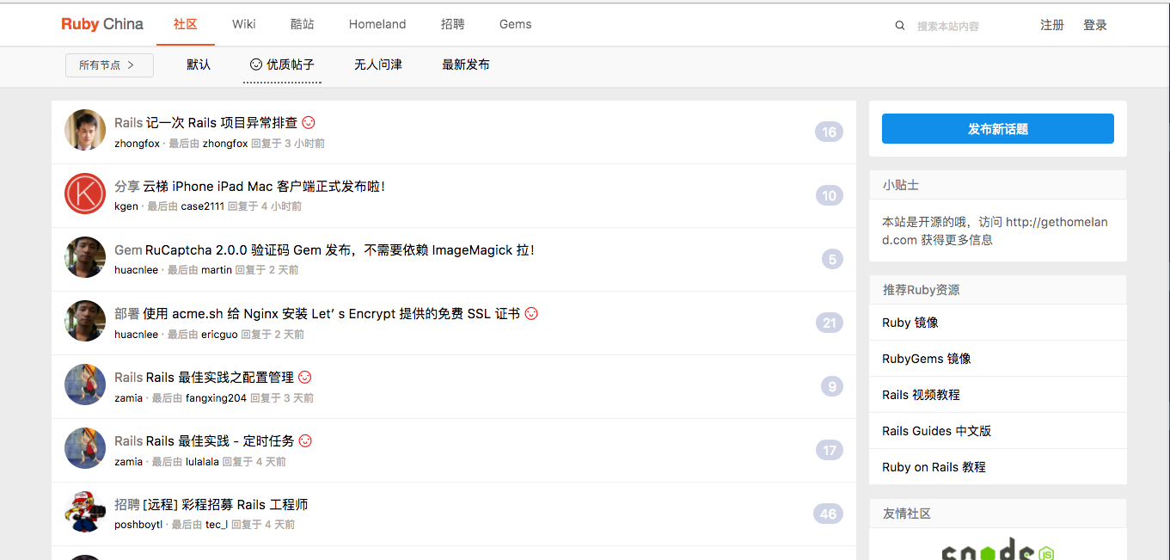1170x560 pixels.
Task: Expand the 所有节点 node selector
Action: point(109,65)
